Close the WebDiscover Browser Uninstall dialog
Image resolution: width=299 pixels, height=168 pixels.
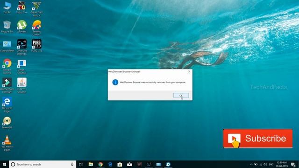click(x=189, y=71)
